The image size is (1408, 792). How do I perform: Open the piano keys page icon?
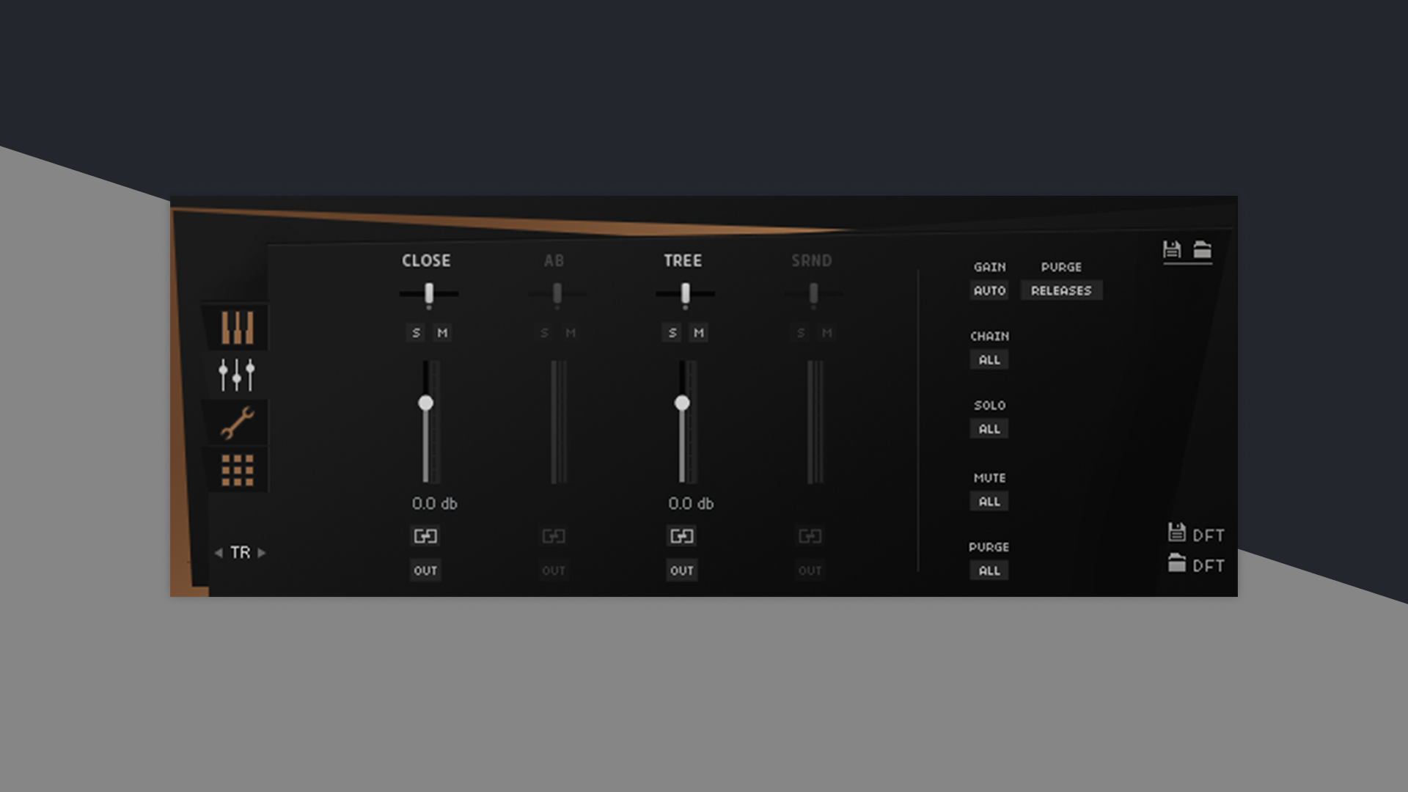237,328
